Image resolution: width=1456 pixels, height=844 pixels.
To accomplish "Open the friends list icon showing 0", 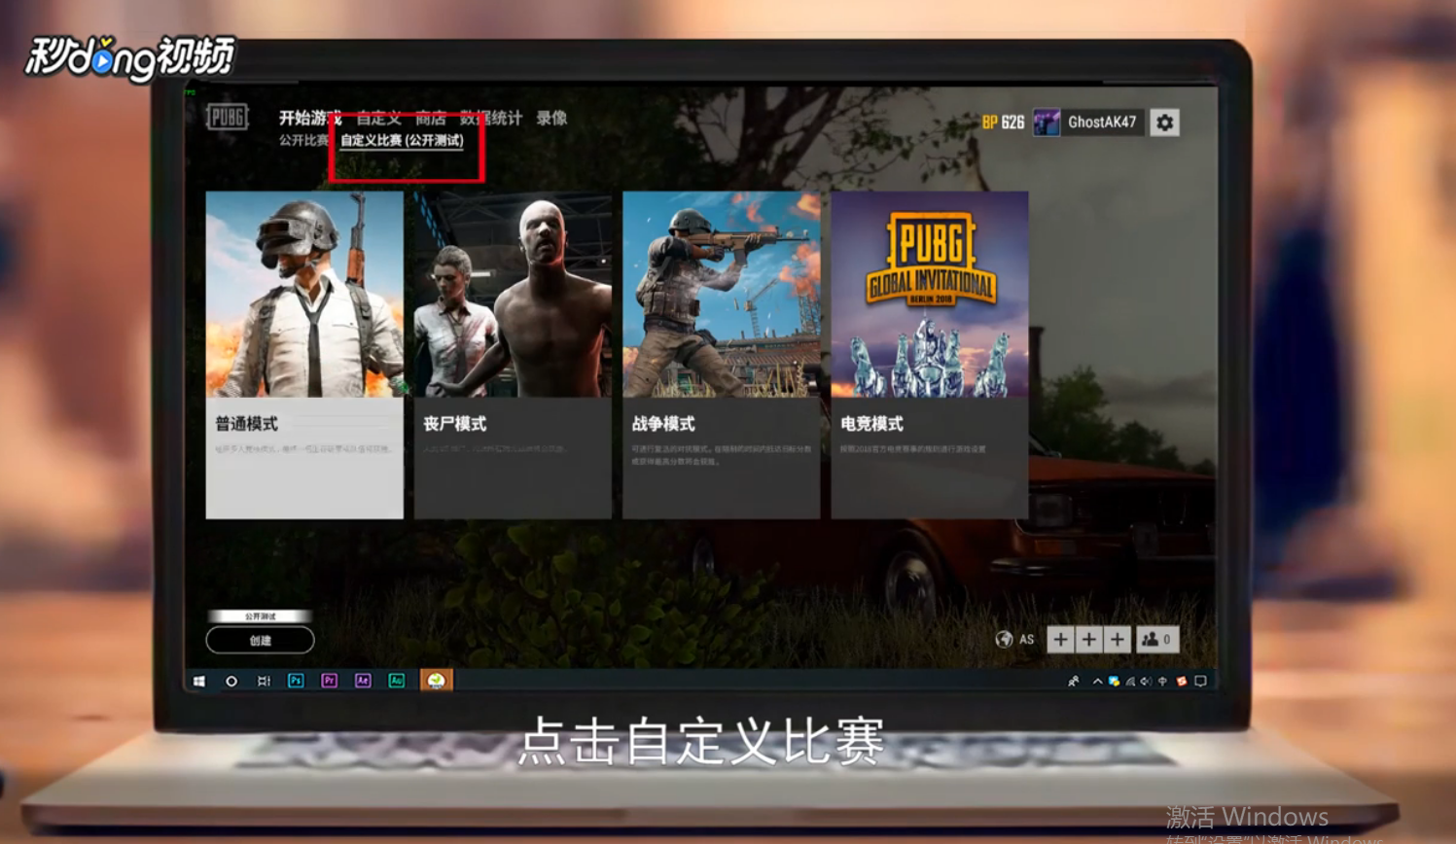I will click(x=1156, y=639).
